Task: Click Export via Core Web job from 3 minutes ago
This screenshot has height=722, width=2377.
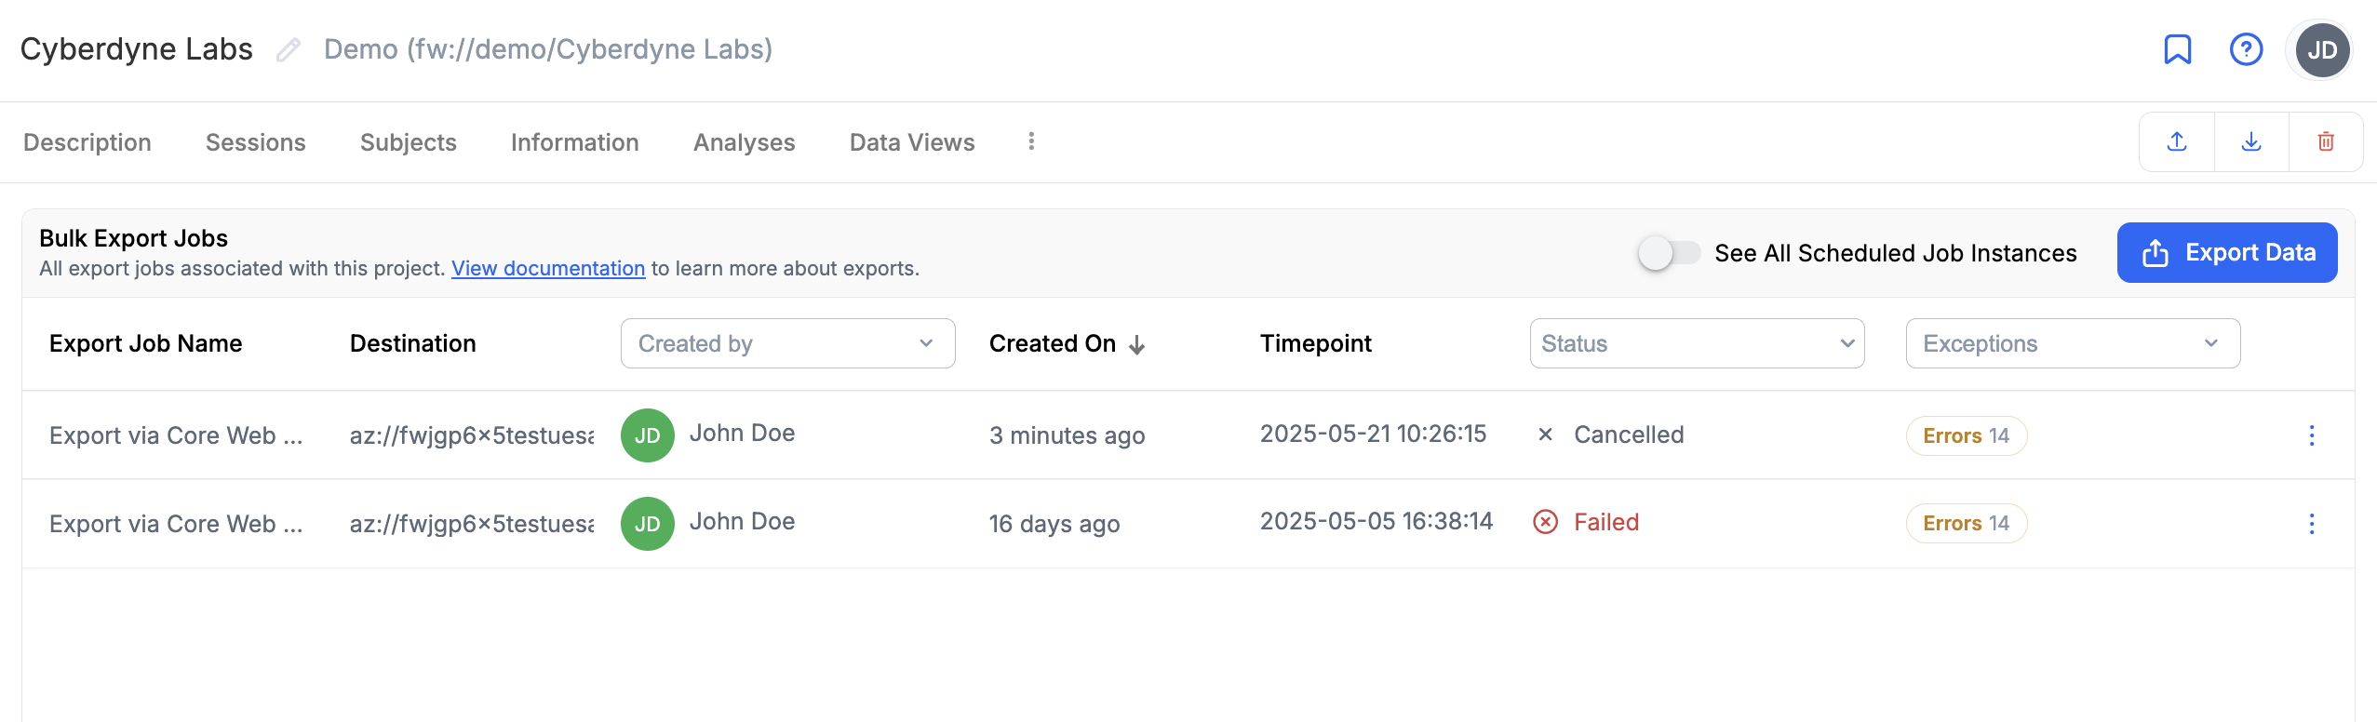Action: click(x=176, y=435)
